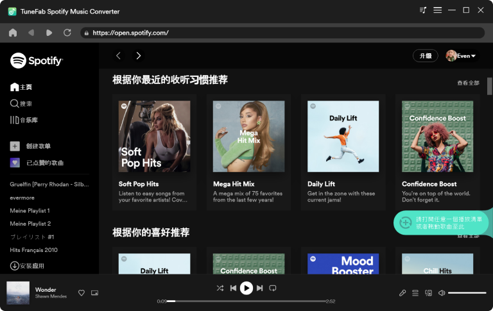Click the teal add-to-convert floating button

(441, 223)
